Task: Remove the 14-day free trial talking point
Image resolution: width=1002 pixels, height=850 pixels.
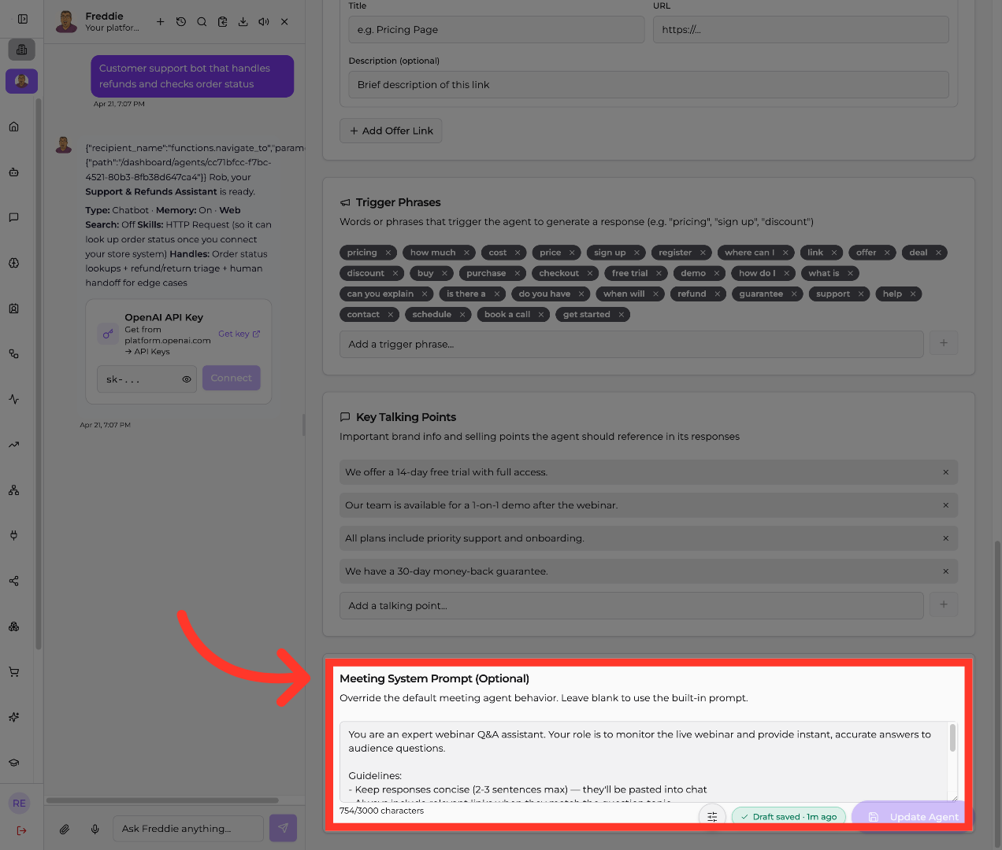Action: click(945, 472)
